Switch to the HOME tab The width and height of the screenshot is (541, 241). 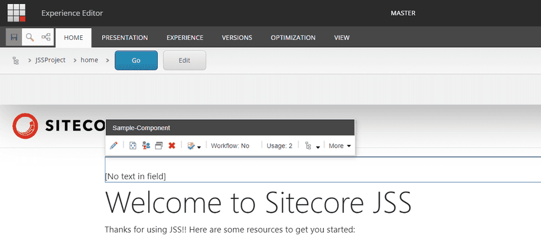[x=73, y=38]
